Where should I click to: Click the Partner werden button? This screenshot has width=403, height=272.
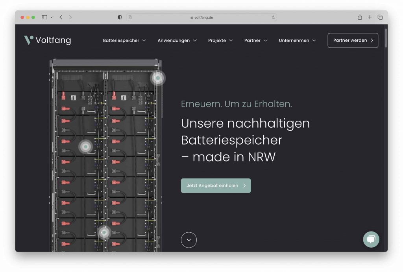click(x=353, y=40)
